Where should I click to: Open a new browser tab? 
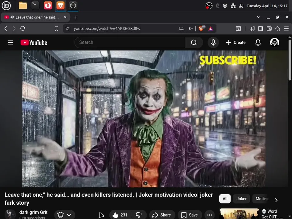pos(76,17)
